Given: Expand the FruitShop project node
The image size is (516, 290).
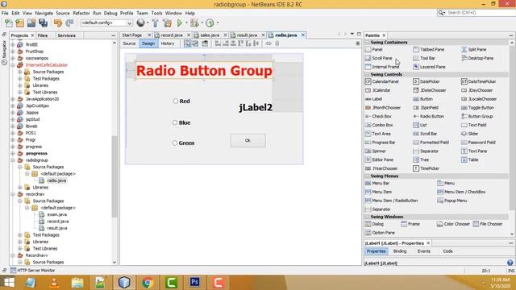Looking at the screenshot, I should [x=13, y=52].
